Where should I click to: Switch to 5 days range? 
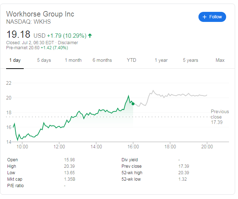[44, 60]
